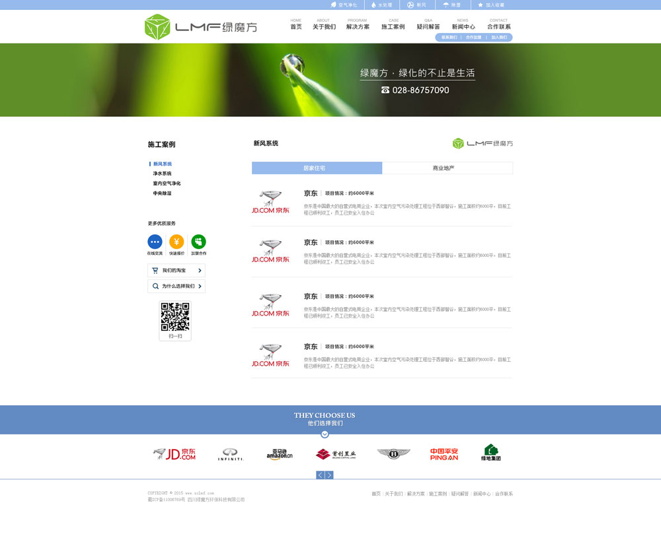Show next partner logos with right arrow
Screen dimensions: 661x548
pos(329,475)
